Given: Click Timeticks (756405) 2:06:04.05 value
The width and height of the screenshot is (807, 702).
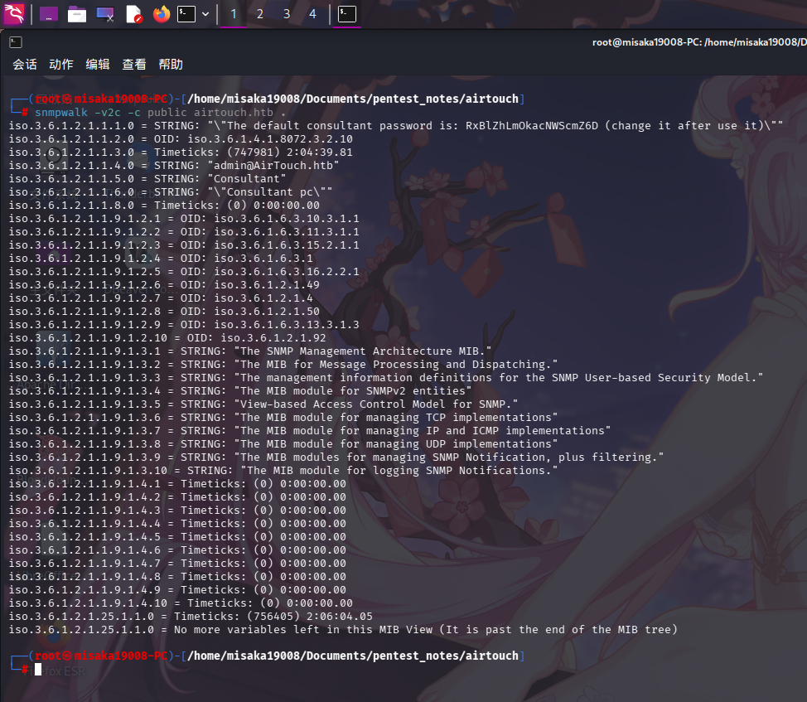Looking at the screenshot, I should click(x=310, y=616).
